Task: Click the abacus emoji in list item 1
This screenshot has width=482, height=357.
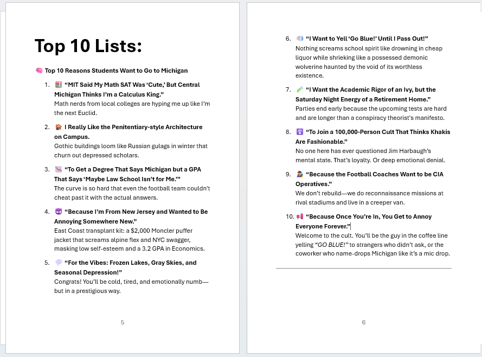Action: point(59,85)
